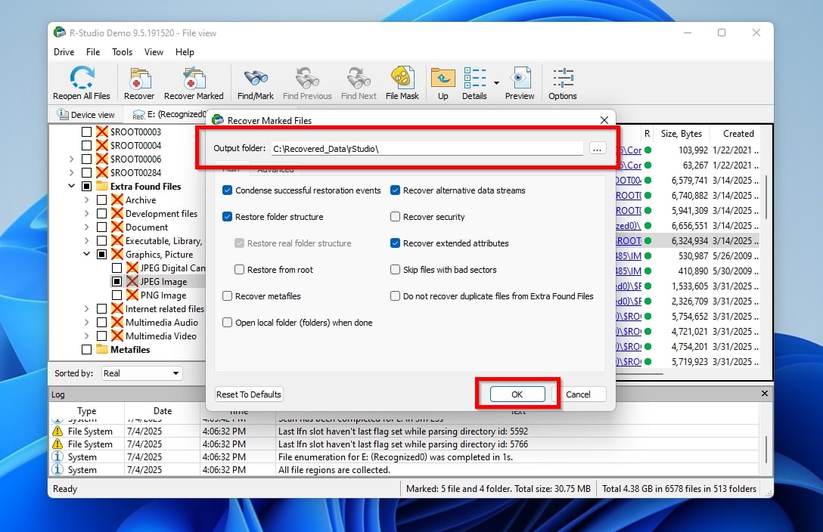The height and width of the screenshot is (532, 823).
Task: Collapse the Graphics, Picture tree node
Action: [86, 254]
